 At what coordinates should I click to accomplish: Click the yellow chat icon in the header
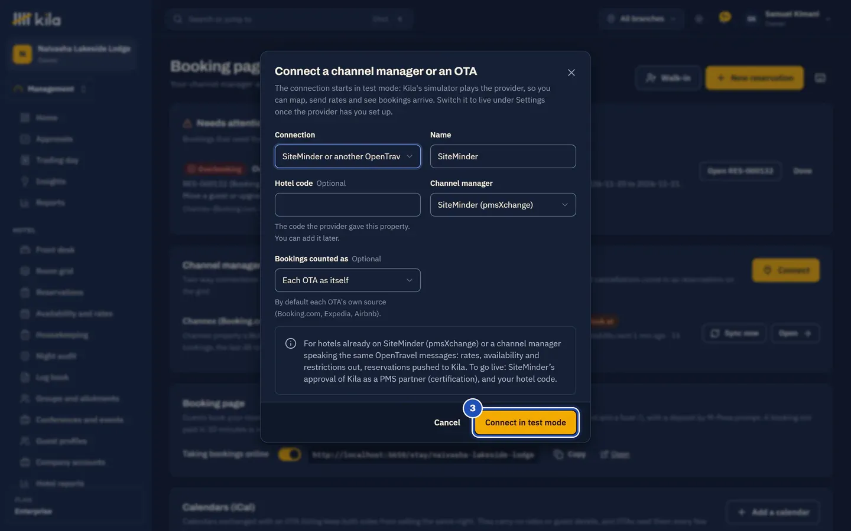pyautogui.click(x=725, y=17)
